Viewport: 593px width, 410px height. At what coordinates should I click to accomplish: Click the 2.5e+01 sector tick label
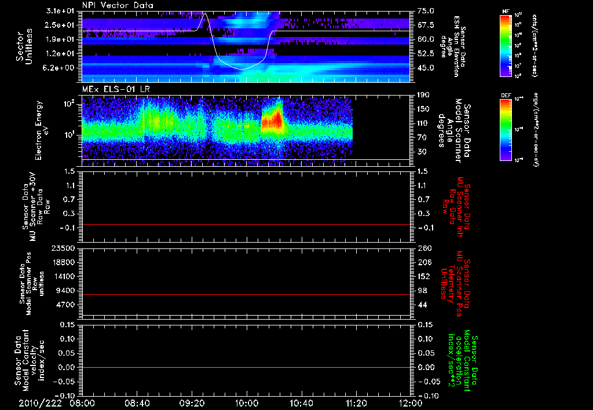click(x=60, y=25)
